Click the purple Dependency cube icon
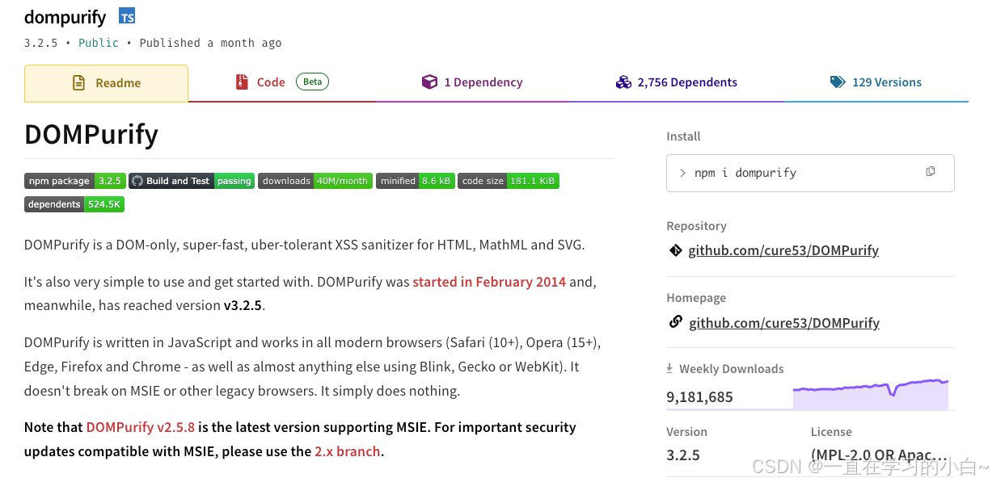 [429, 82]
